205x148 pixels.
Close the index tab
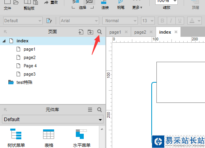pos(176,32)
